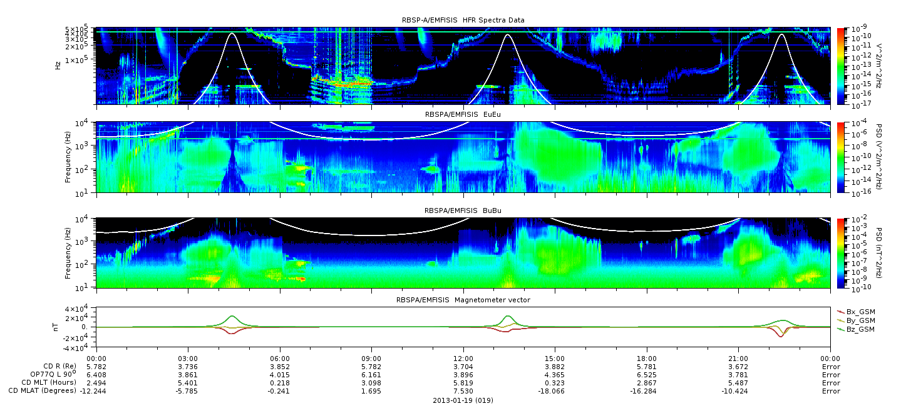Click the CD R value 3.704
906x411 pixels.
(x=463, y=366)
